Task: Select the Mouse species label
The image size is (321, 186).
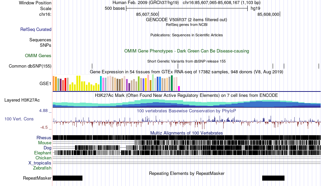Action: (45, 143)
